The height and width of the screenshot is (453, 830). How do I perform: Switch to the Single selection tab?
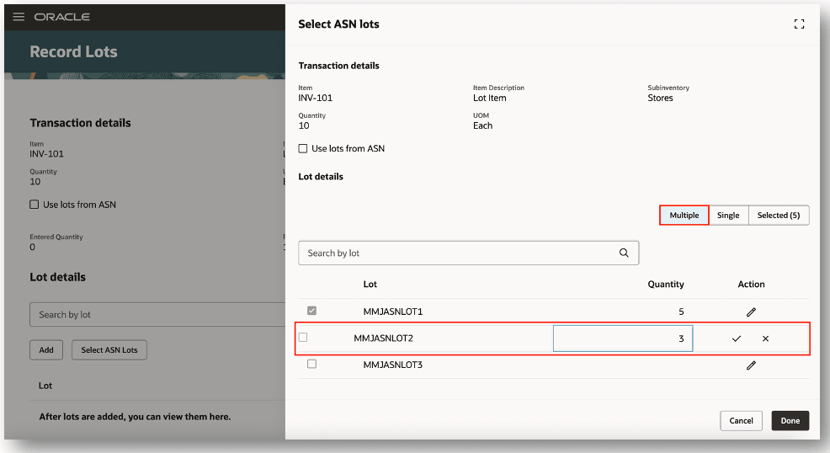click(x=728, y=216)
